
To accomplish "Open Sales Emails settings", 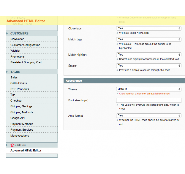I will tap(19, 83).
